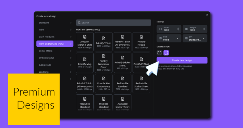Select Printful T-Shirt (All-over print) template
243x128 pixels.
click(85, 83)
